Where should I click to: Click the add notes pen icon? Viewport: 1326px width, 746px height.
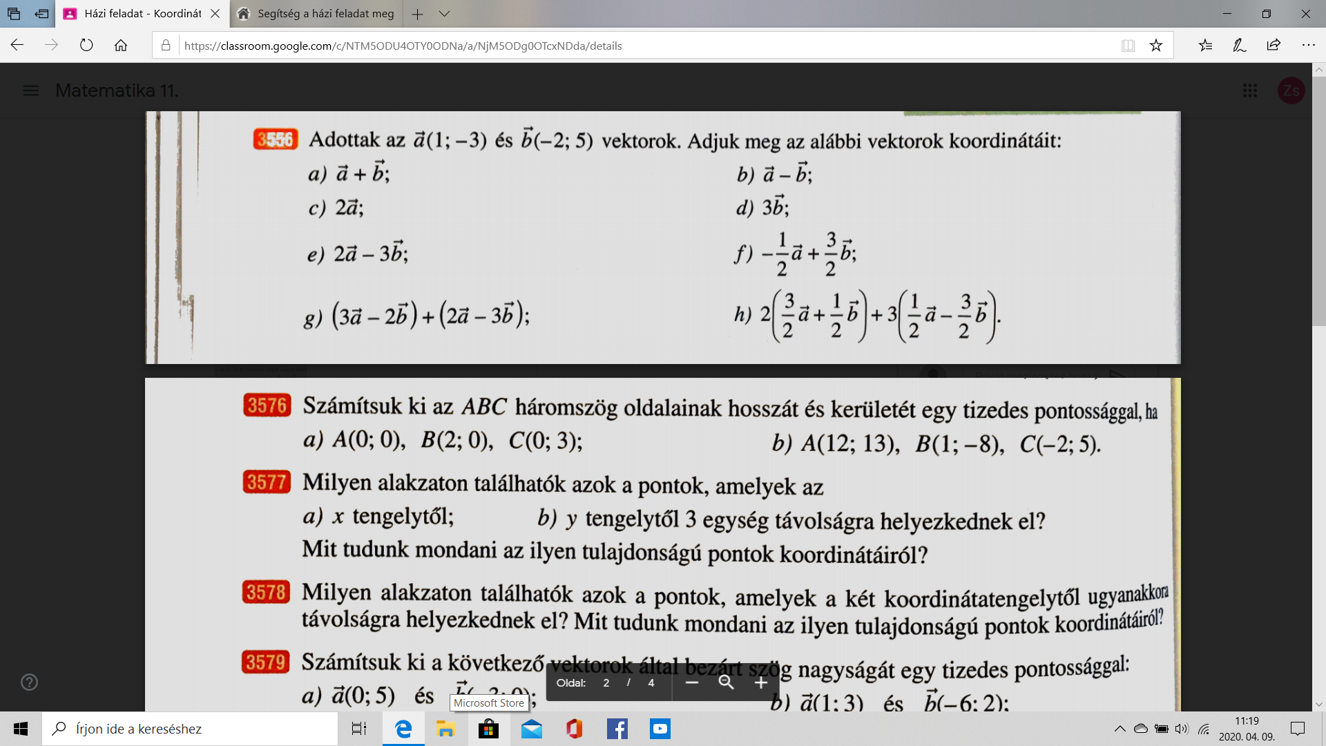pos(1239,46)
